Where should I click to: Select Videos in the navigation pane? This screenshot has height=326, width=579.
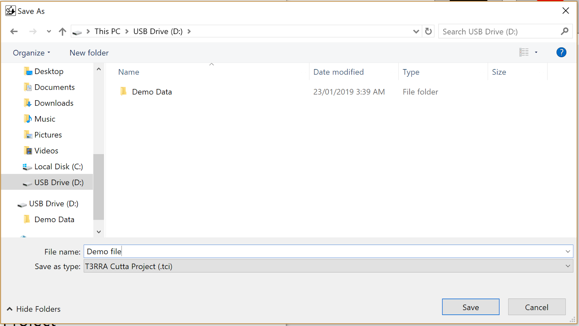coord(46,151)
